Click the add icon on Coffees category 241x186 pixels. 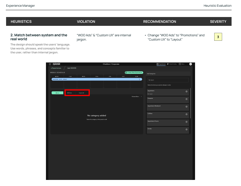[187, 114]
